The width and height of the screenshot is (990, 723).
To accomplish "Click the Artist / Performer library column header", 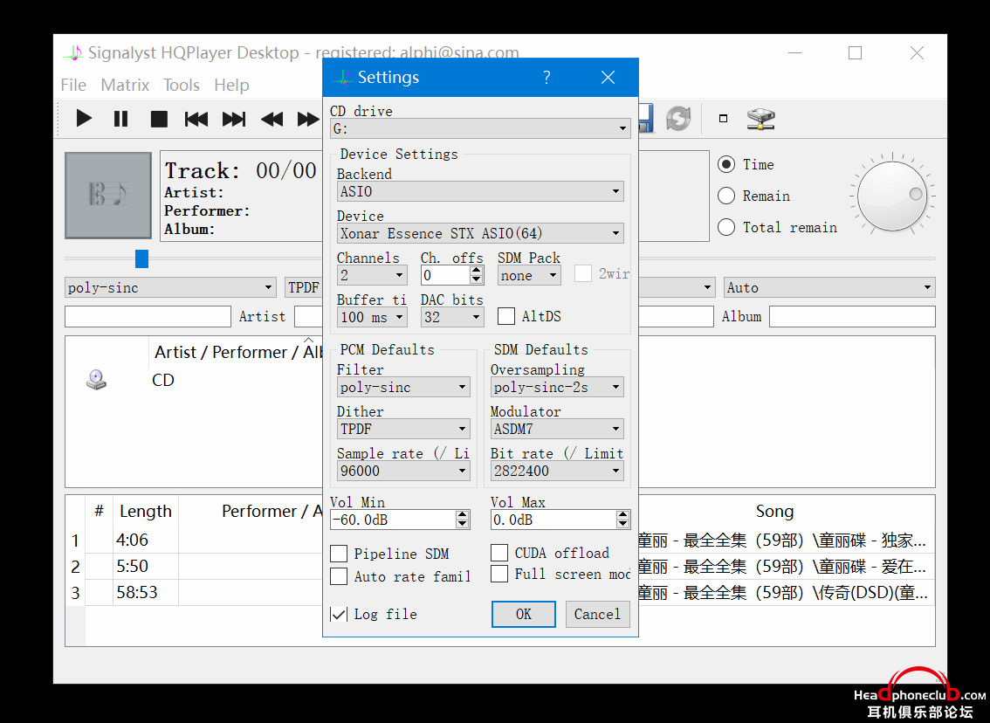I will click(238, 352).
